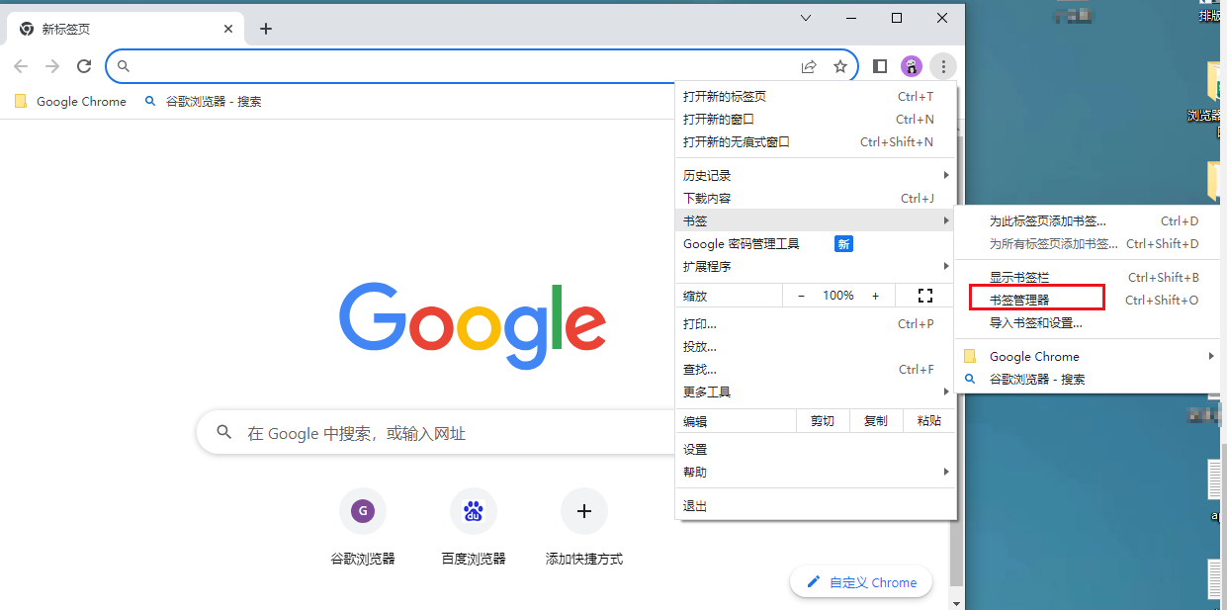This screenshot has width=1227, height=610.
Task: Expand 更多工具 submenu
Action: 816,392
